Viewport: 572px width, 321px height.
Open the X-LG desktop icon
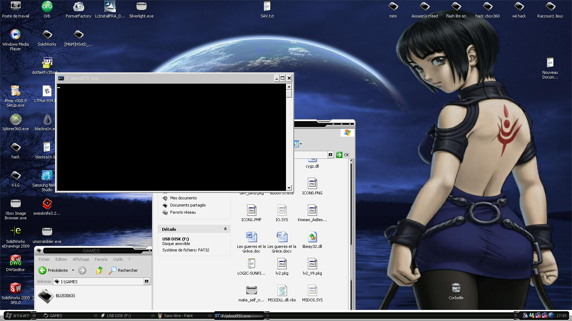pyautogui.click(x=15, y=179)
